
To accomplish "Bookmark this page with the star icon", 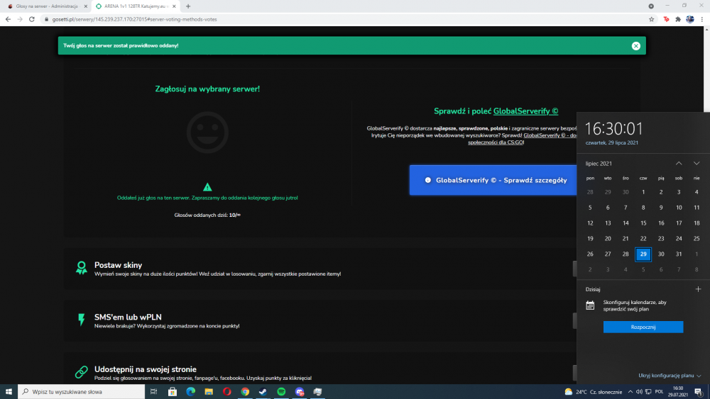I will tap(651, 19).
